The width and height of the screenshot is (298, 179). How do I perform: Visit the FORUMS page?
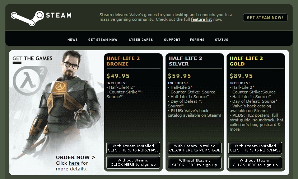(197, 40)
